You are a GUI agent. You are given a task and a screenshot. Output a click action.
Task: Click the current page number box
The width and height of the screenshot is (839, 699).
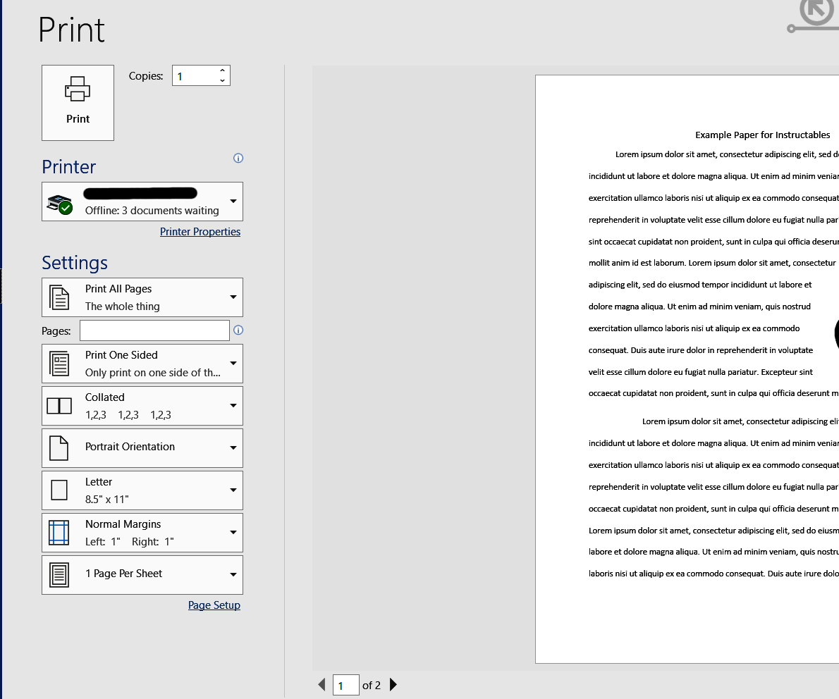click(345, 685)
